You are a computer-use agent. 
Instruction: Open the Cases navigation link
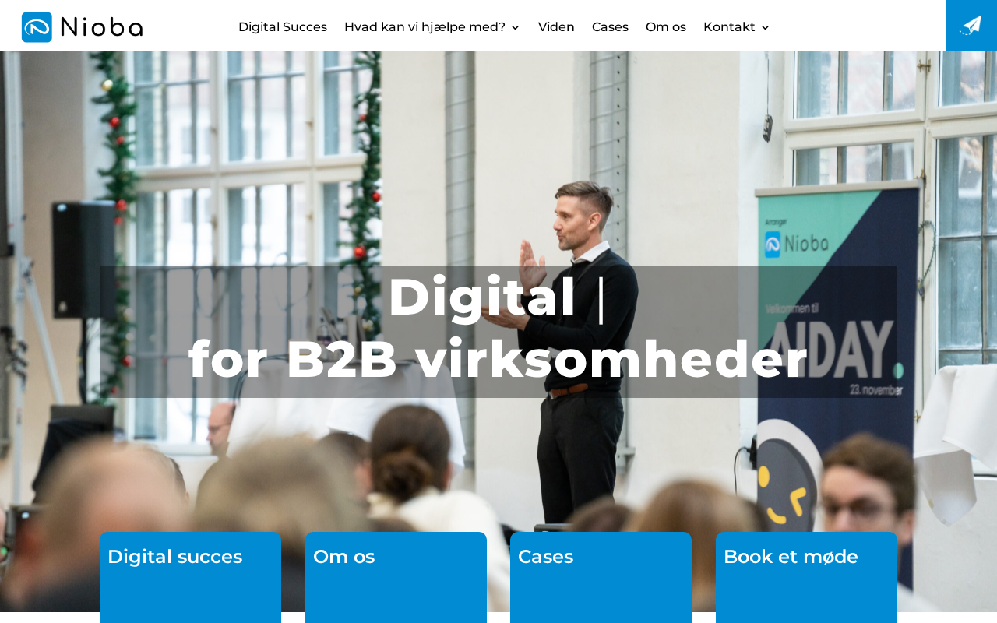610,27
